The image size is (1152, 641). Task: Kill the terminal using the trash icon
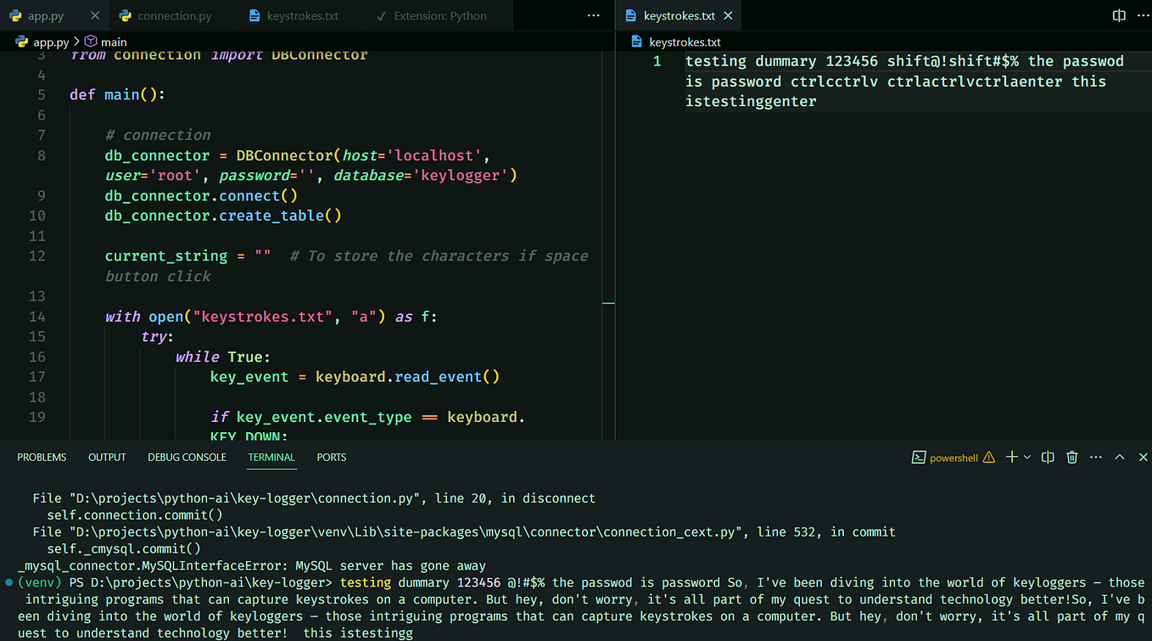pos(1071,457)
